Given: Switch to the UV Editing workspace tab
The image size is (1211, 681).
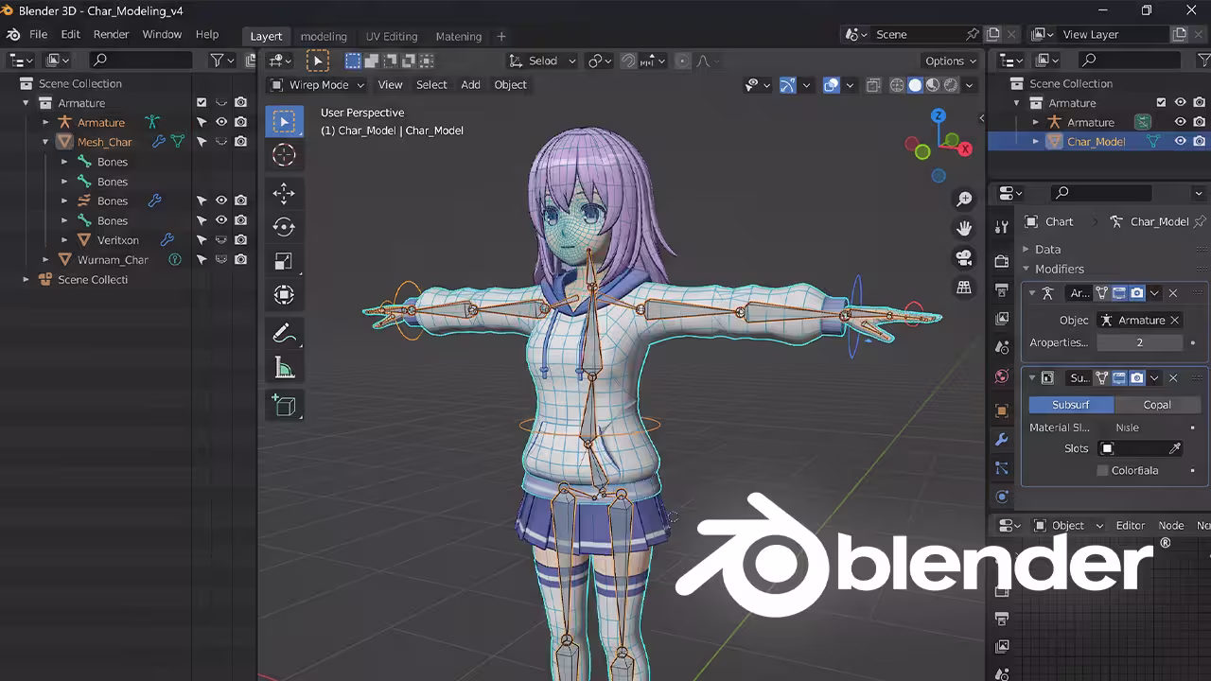Looking at the screenshot, I should (x=392, y=36).
